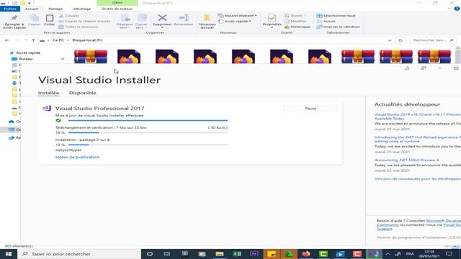
Task: Open Firefox from taskbar
Action: pos(305,254)
